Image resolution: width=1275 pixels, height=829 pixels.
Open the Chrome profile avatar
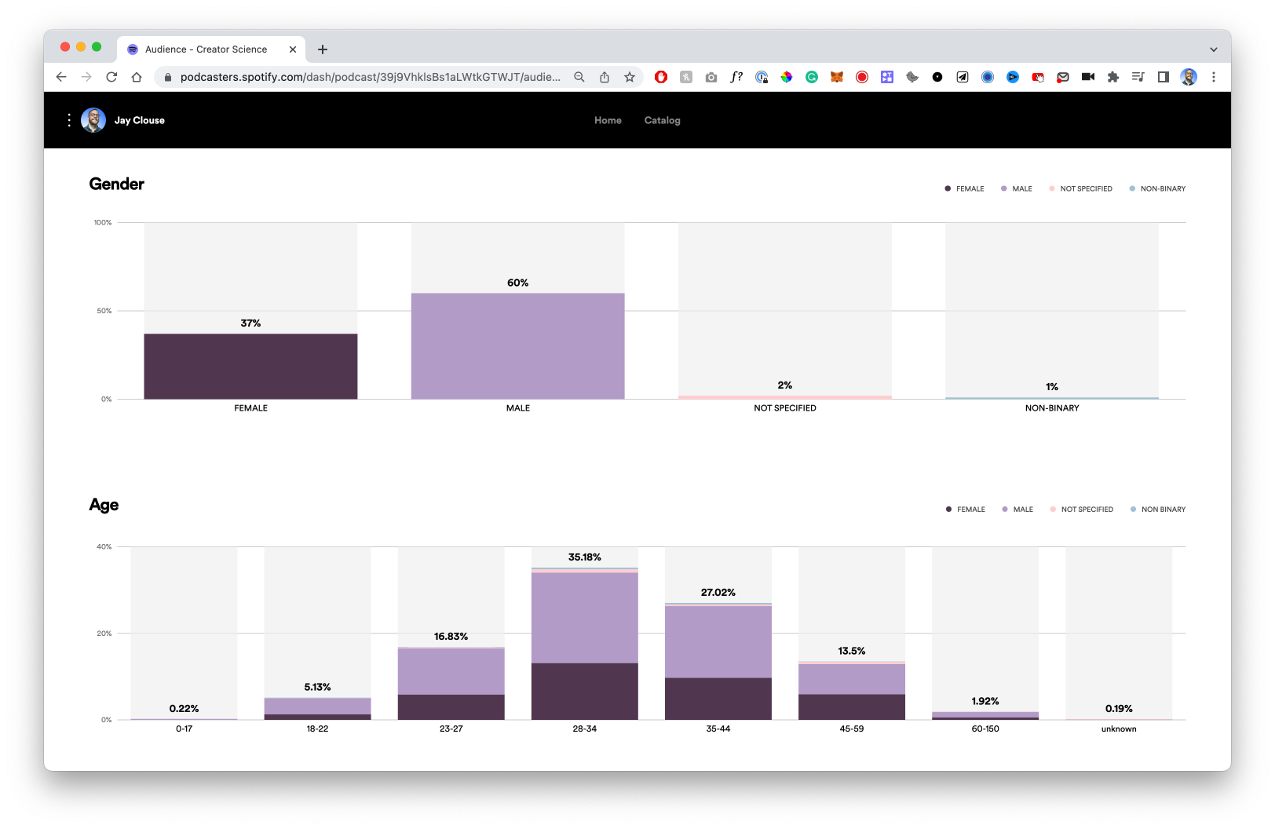tap(1189, 77)
